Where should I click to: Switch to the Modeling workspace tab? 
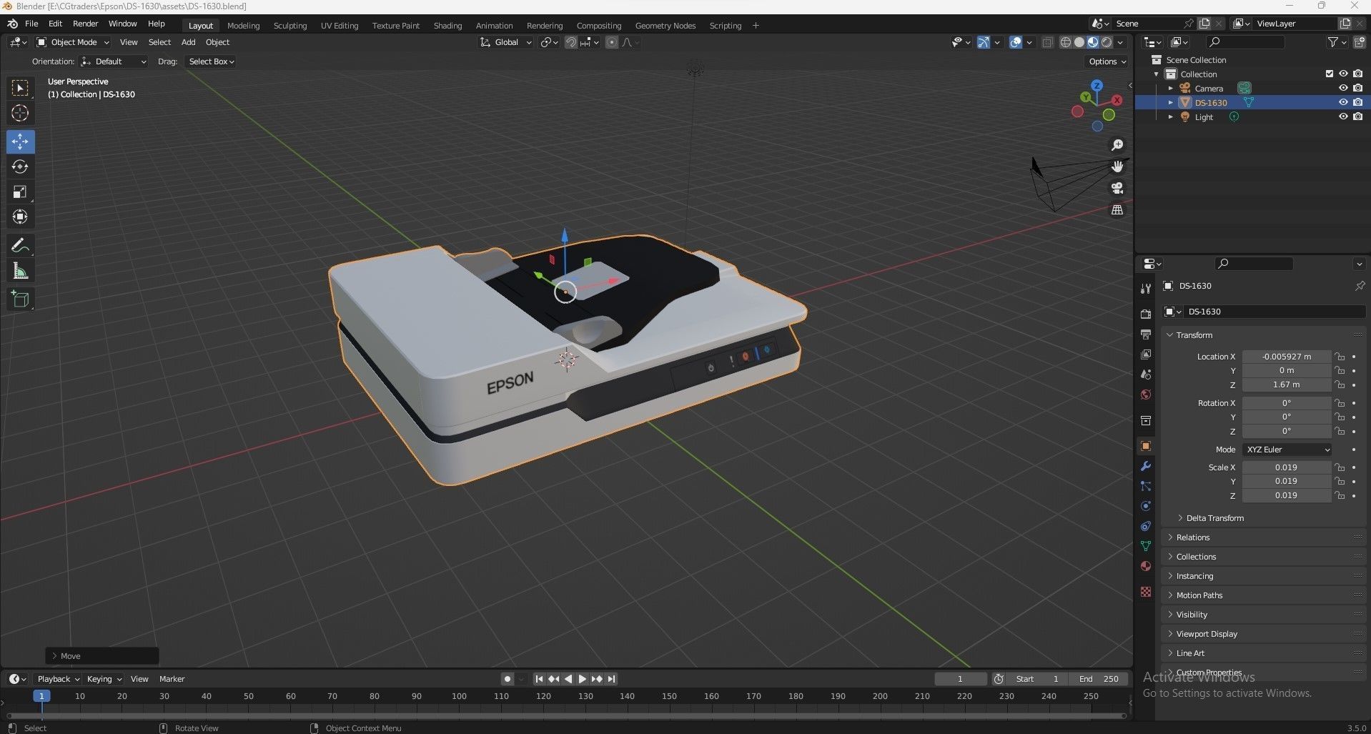click(244, 26)
